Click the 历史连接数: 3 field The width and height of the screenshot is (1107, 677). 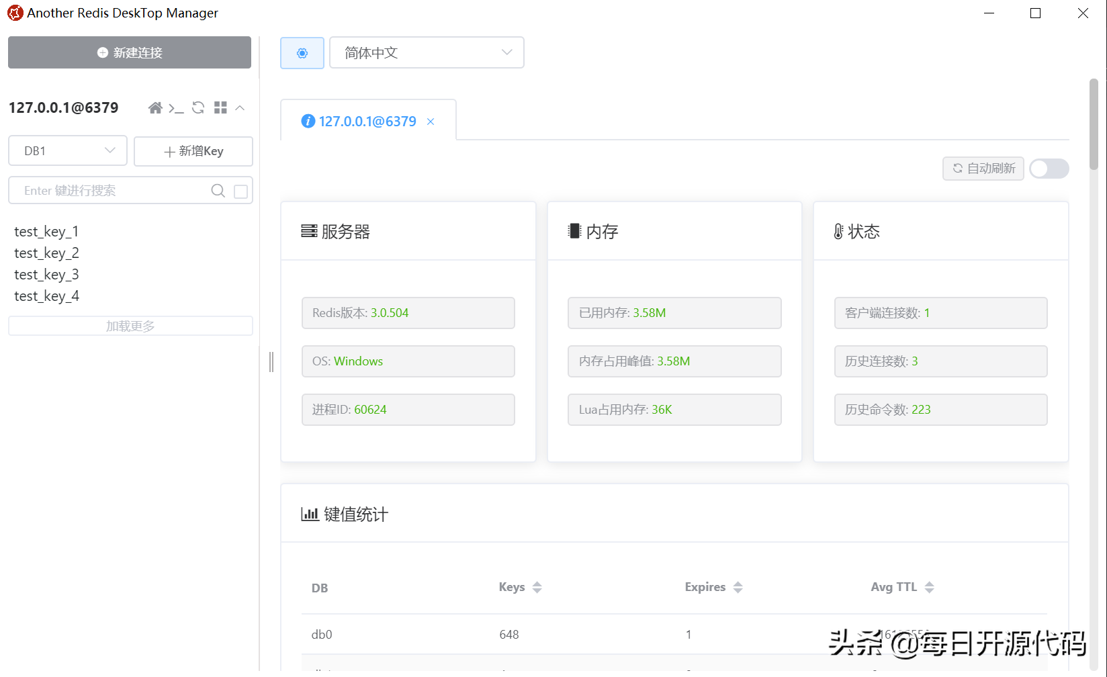940,361
